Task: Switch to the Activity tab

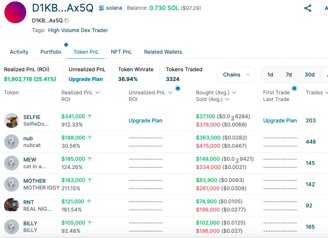Action: (19, 52)
